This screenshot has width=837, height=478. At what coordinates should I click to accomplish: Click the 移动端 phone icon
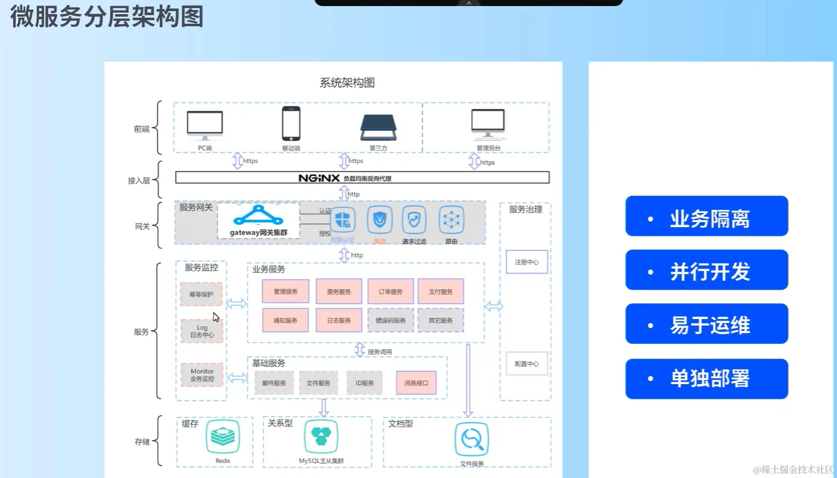(x=291, y=124)
